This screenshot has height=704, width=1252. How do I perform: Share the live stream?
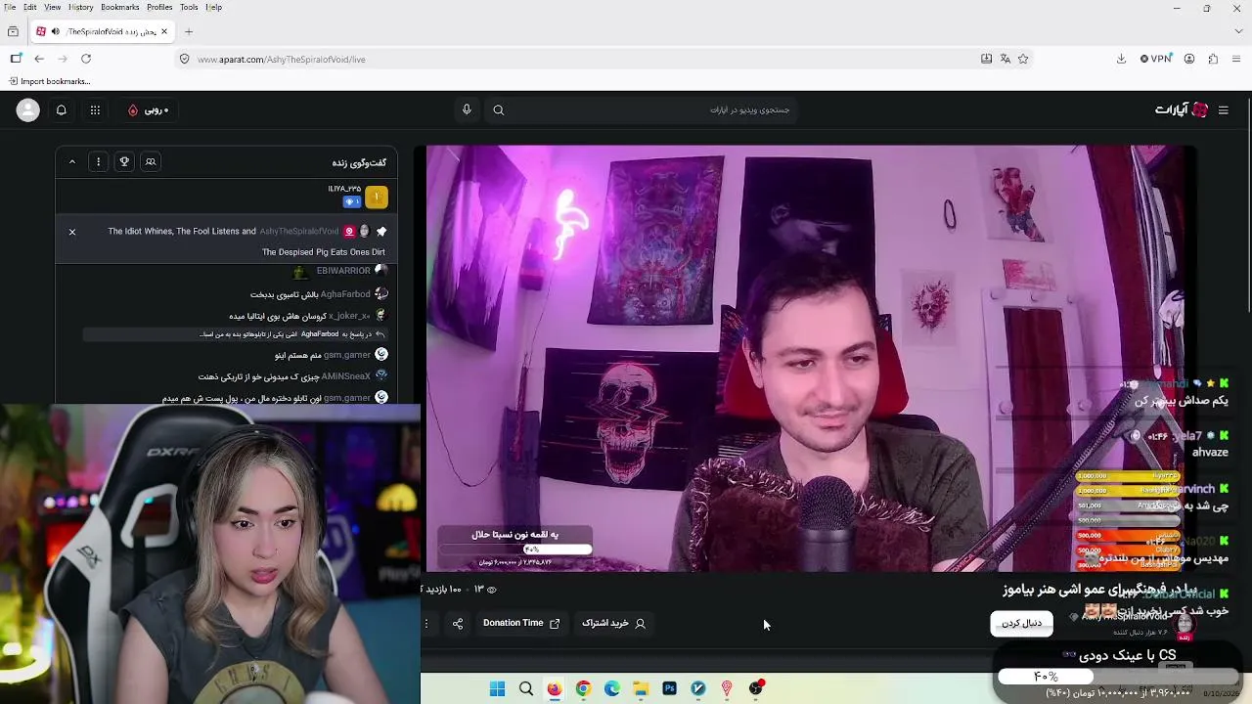coord(458,623)
